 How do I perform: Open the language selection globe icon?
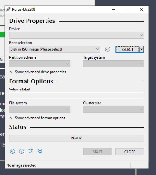[12, 151]
